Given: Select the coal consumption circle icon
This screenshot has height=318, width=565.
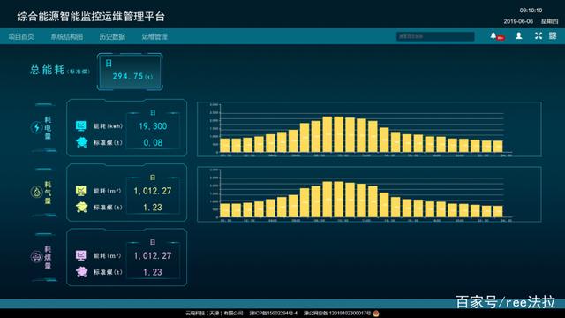Looking at the screenshot, I should tap(36, 256).
